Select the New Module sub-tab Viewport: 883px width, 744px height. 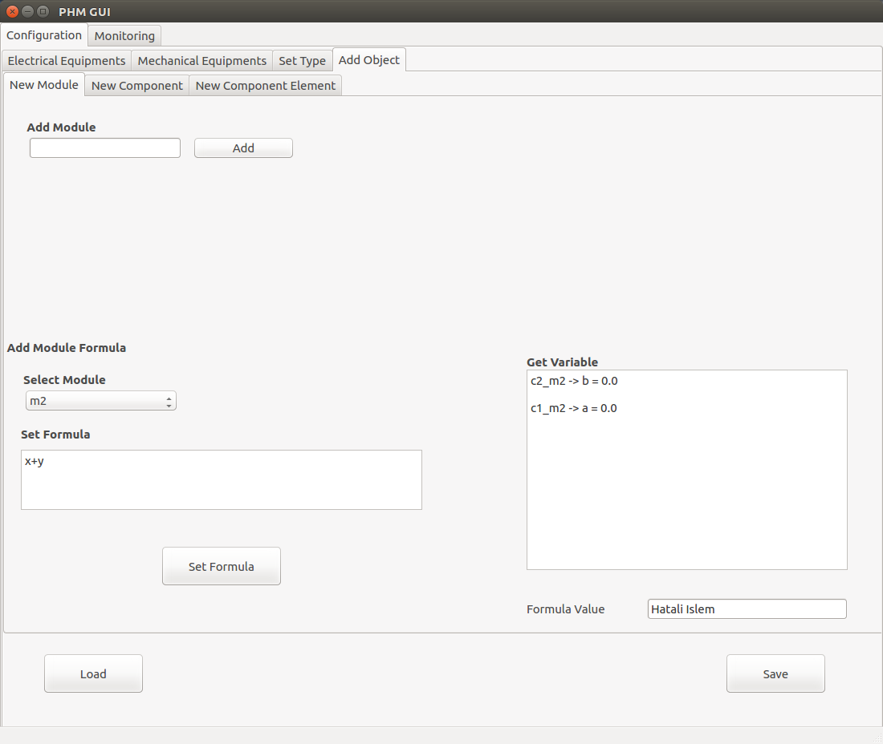pyautogui.click(x=44, y=85)
